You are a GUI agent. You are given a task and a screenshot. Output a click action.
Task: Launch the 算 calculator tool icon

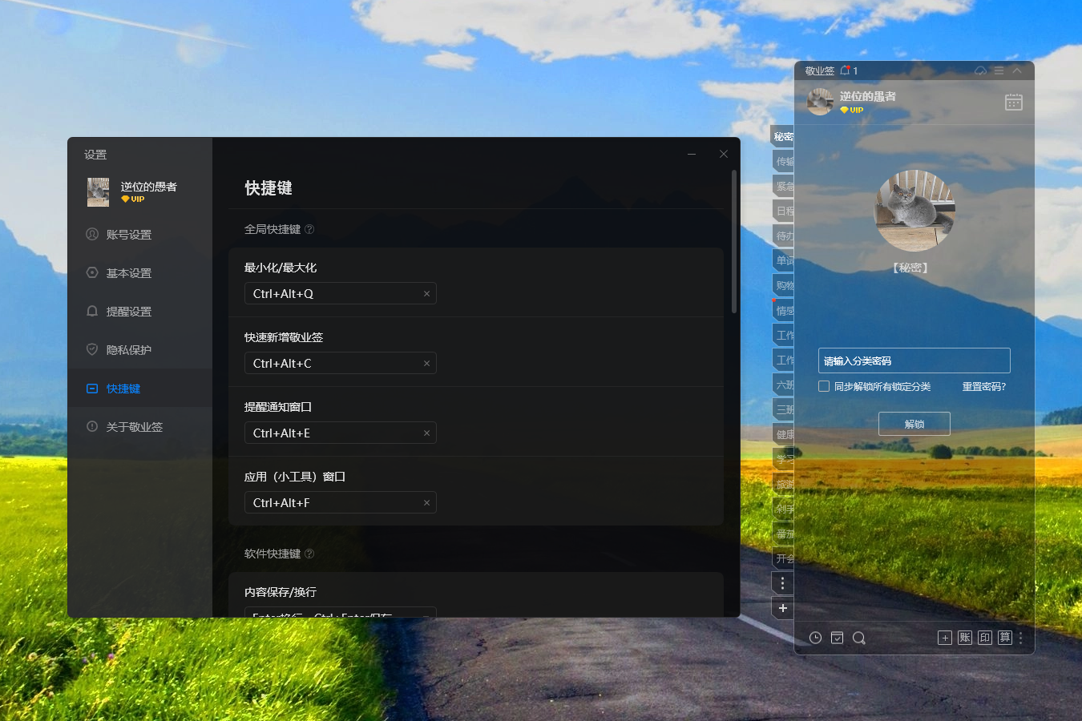(x=1004, y=637)
